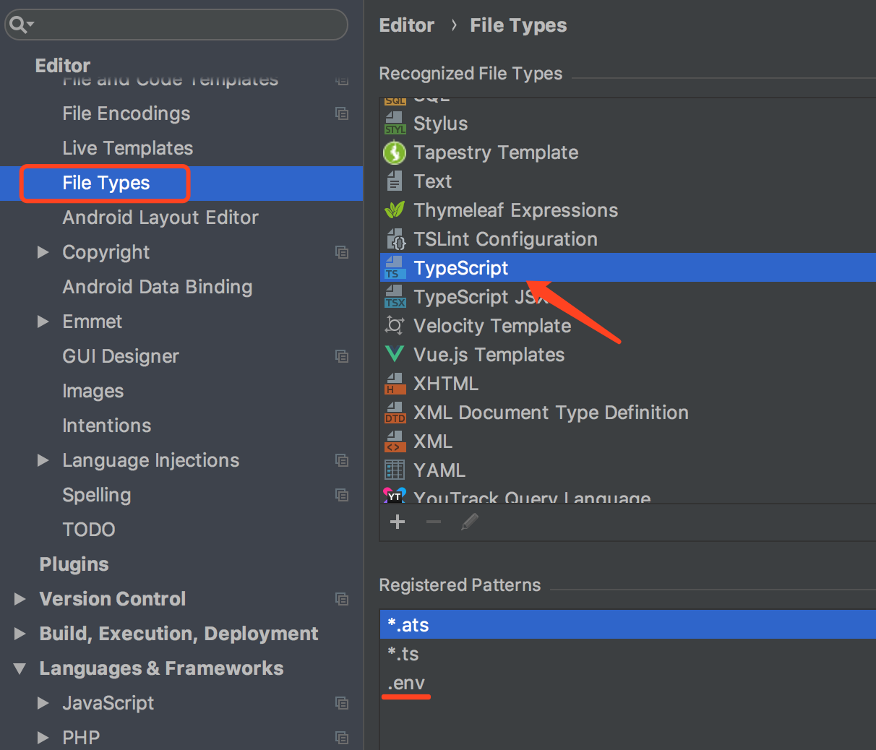
Task: Select the TypeScript file type icon
Action: [395, 267]
